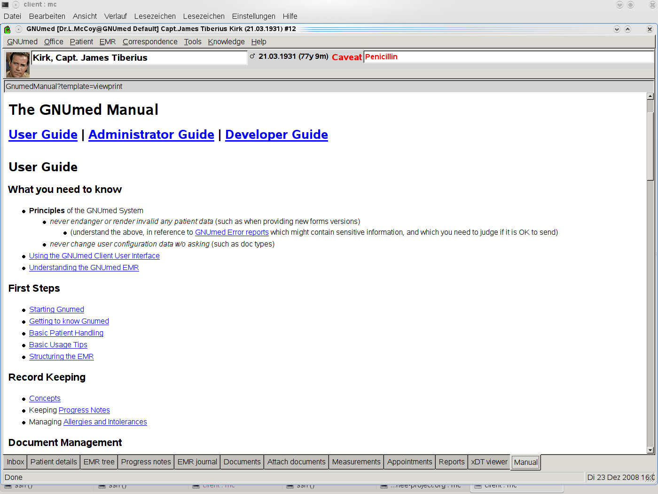Open the Allergies and Intolerances link
The width and height of the screenshot is (658, 494).
point(105,422)
